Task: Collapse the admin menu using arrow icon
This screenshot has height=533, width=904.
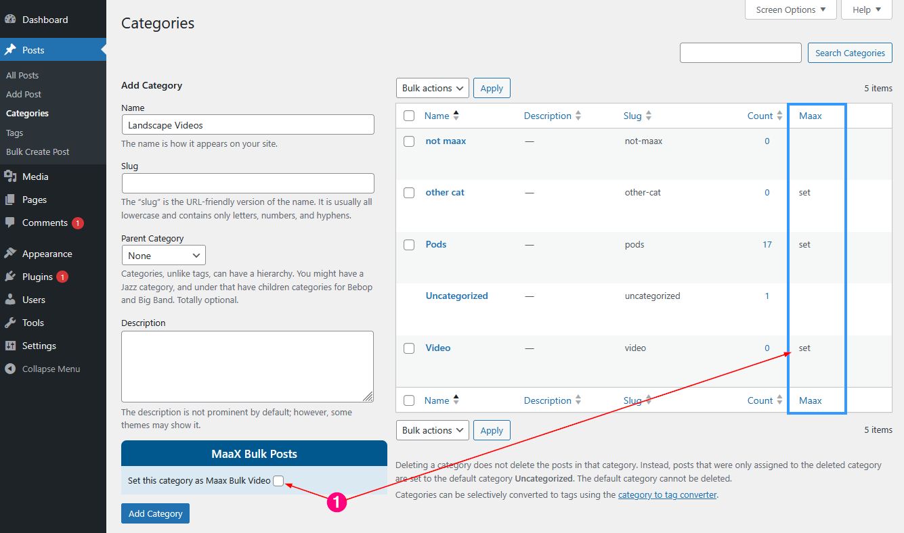Action: (x=10, y=369)
